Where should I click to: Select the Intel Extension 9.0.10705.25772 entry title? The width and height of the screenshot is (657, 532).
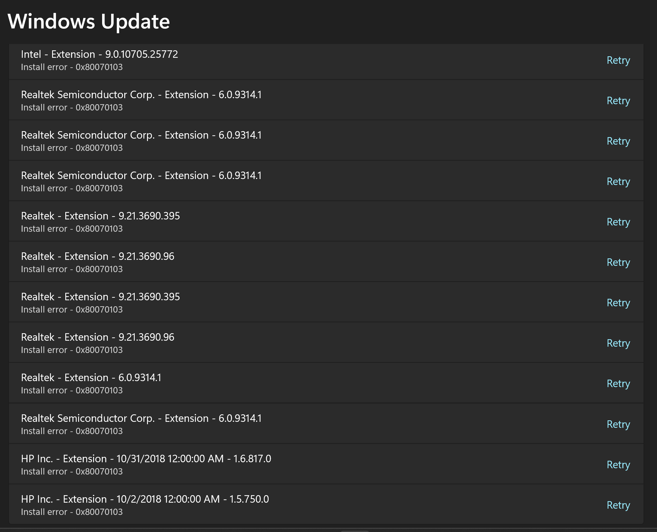click(99, 54)
